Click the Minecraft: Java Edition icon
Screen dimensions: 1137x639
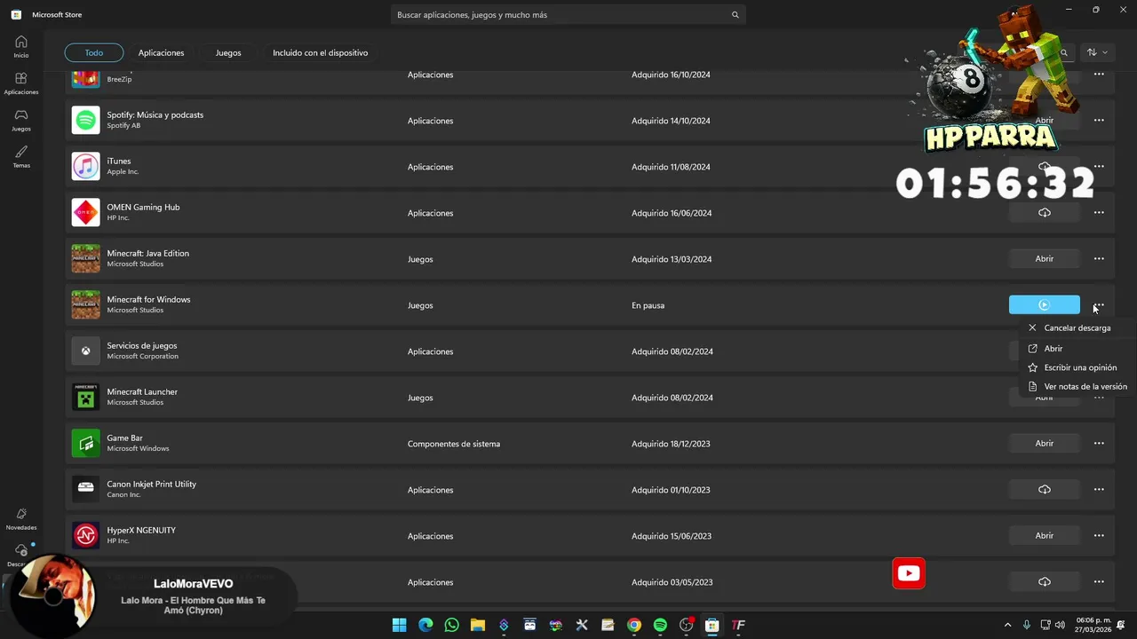pyautogui.click(x=86, y=259)
